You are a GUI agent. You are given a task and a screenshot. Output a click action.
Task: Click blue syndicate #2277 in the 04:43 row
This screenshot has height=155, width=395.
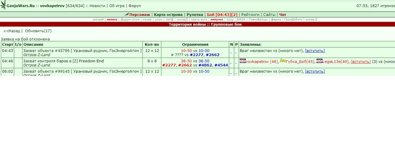197,55
